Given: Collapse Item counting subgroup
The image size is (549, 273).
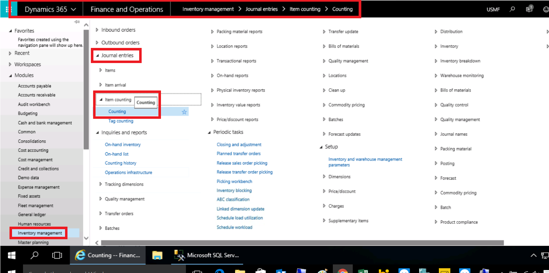Looking at the screenshot, I should pyautogui.click(x=101, y=99).
